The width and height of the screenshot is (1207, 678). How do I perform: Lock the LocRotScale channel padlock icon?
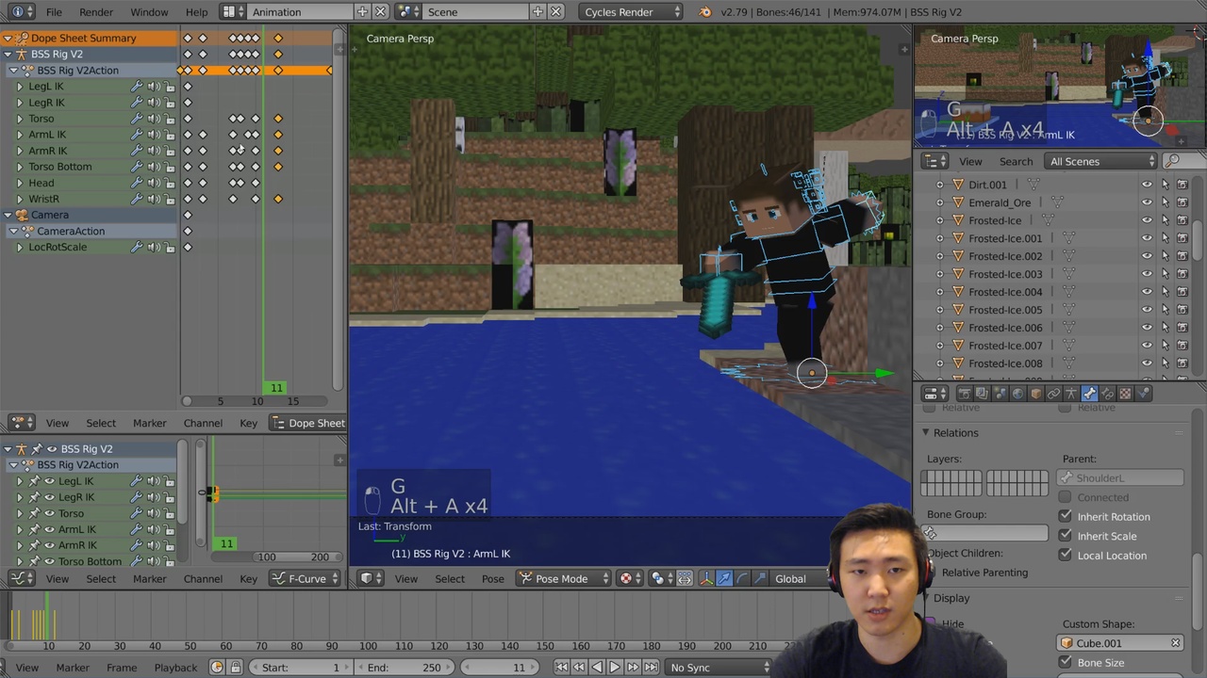pos(170,247)
